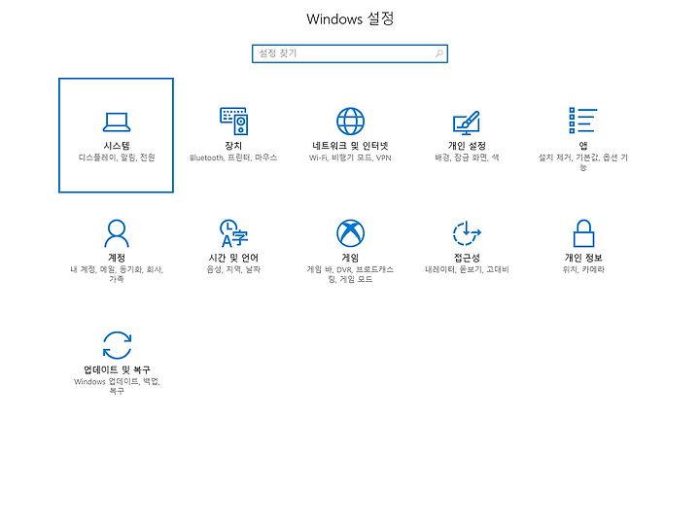Open the 게임 Xbox icon

click(350, 233)
